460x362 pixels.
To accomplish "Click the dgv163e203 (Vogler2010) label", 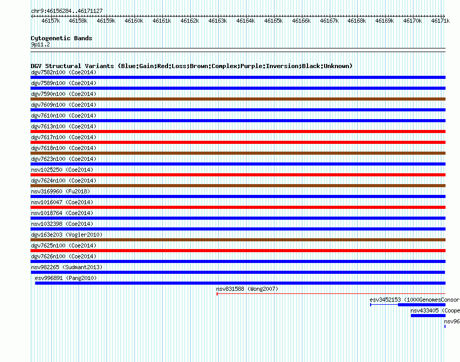I will tap(67, 235).
